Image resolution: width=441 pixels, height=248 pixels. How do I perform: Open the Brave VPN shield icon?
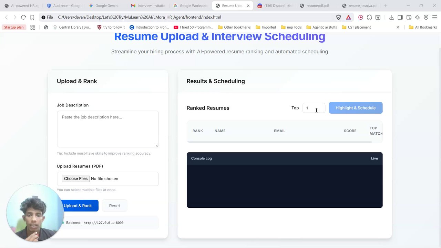coord(426,17)
